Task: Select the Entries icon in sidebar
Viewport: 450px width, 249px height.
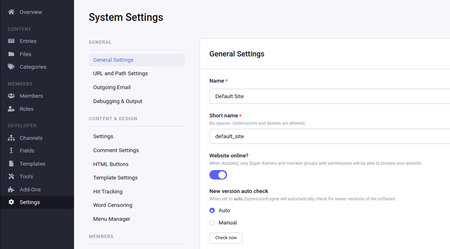Action: click(11, 41)
